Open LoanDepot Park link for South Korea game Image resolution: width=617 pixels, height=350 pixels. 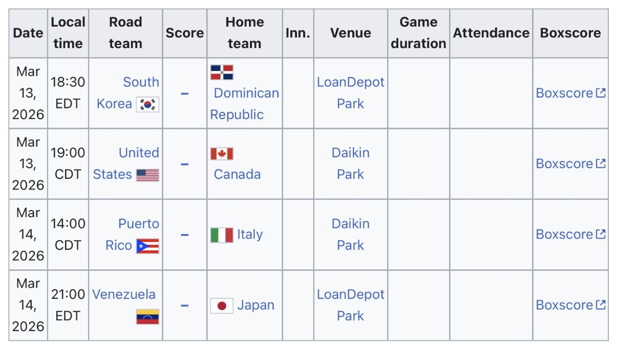pos(350,92)
